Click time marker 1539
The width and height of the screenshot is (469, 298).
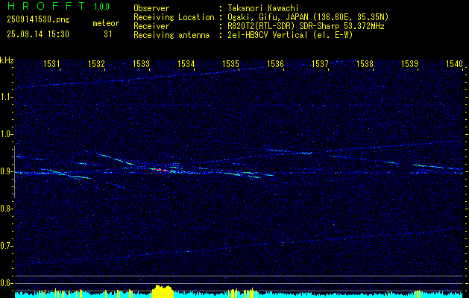coord(409,63)
